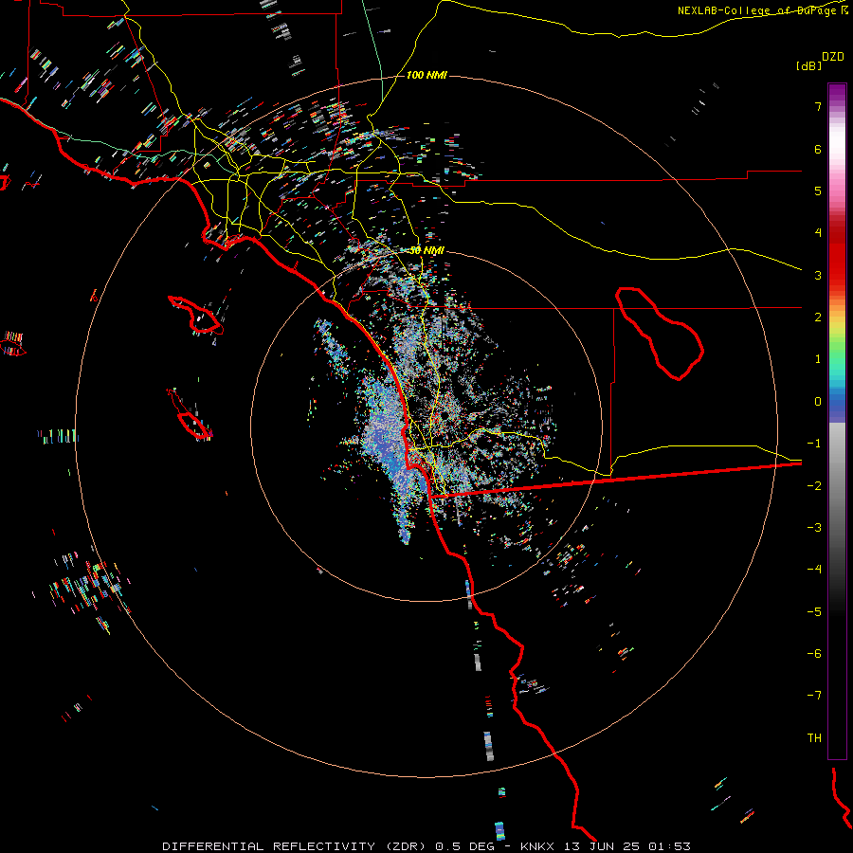Click the 1 value on the color scale
Screen dimensions: 853x853
818,359
